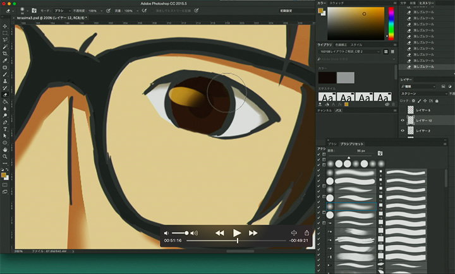Select the Zoom magnifier tool
Screen dimensions: 455x274
tap(5, 157)
